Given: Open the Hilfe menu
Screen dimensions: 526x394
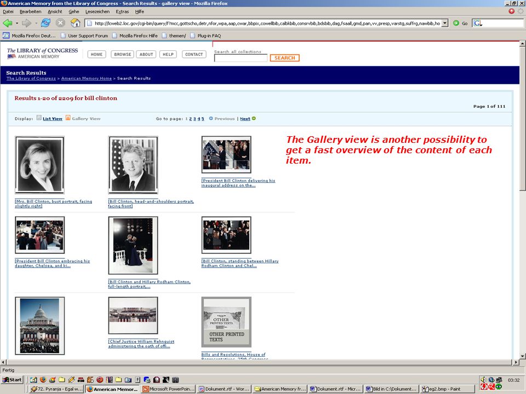Looking at the screenshot, I should (140, 11).
